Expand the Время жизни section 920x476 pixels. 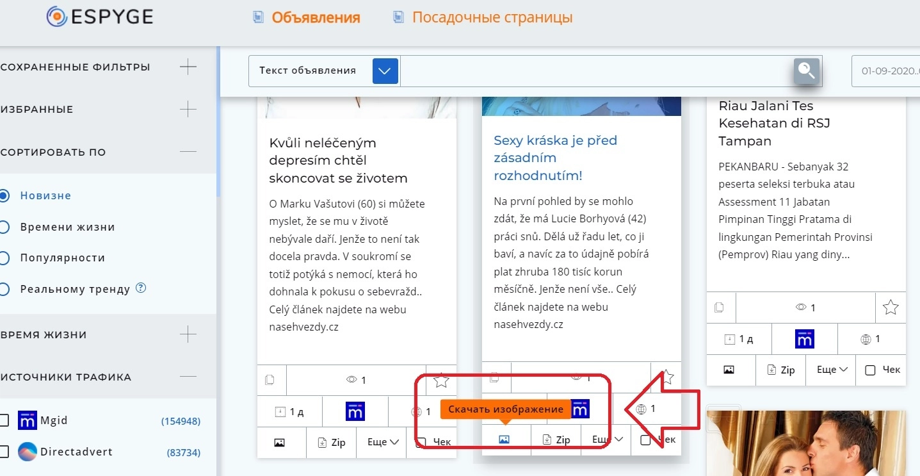188,334
